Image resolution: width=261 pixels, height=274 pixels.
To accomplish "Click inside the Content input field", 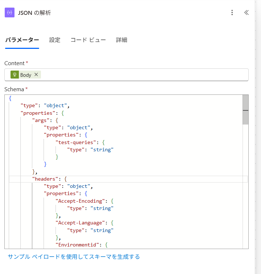I will point(127,75).
